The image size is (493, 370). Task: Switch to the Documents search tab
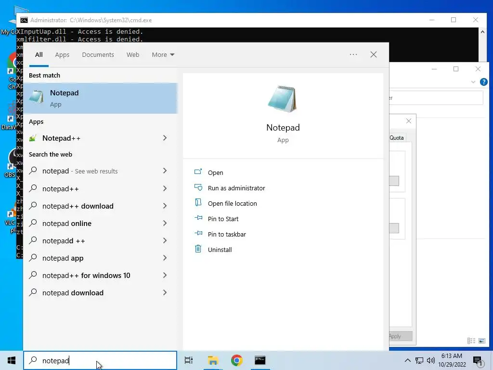tap(98, 55)
